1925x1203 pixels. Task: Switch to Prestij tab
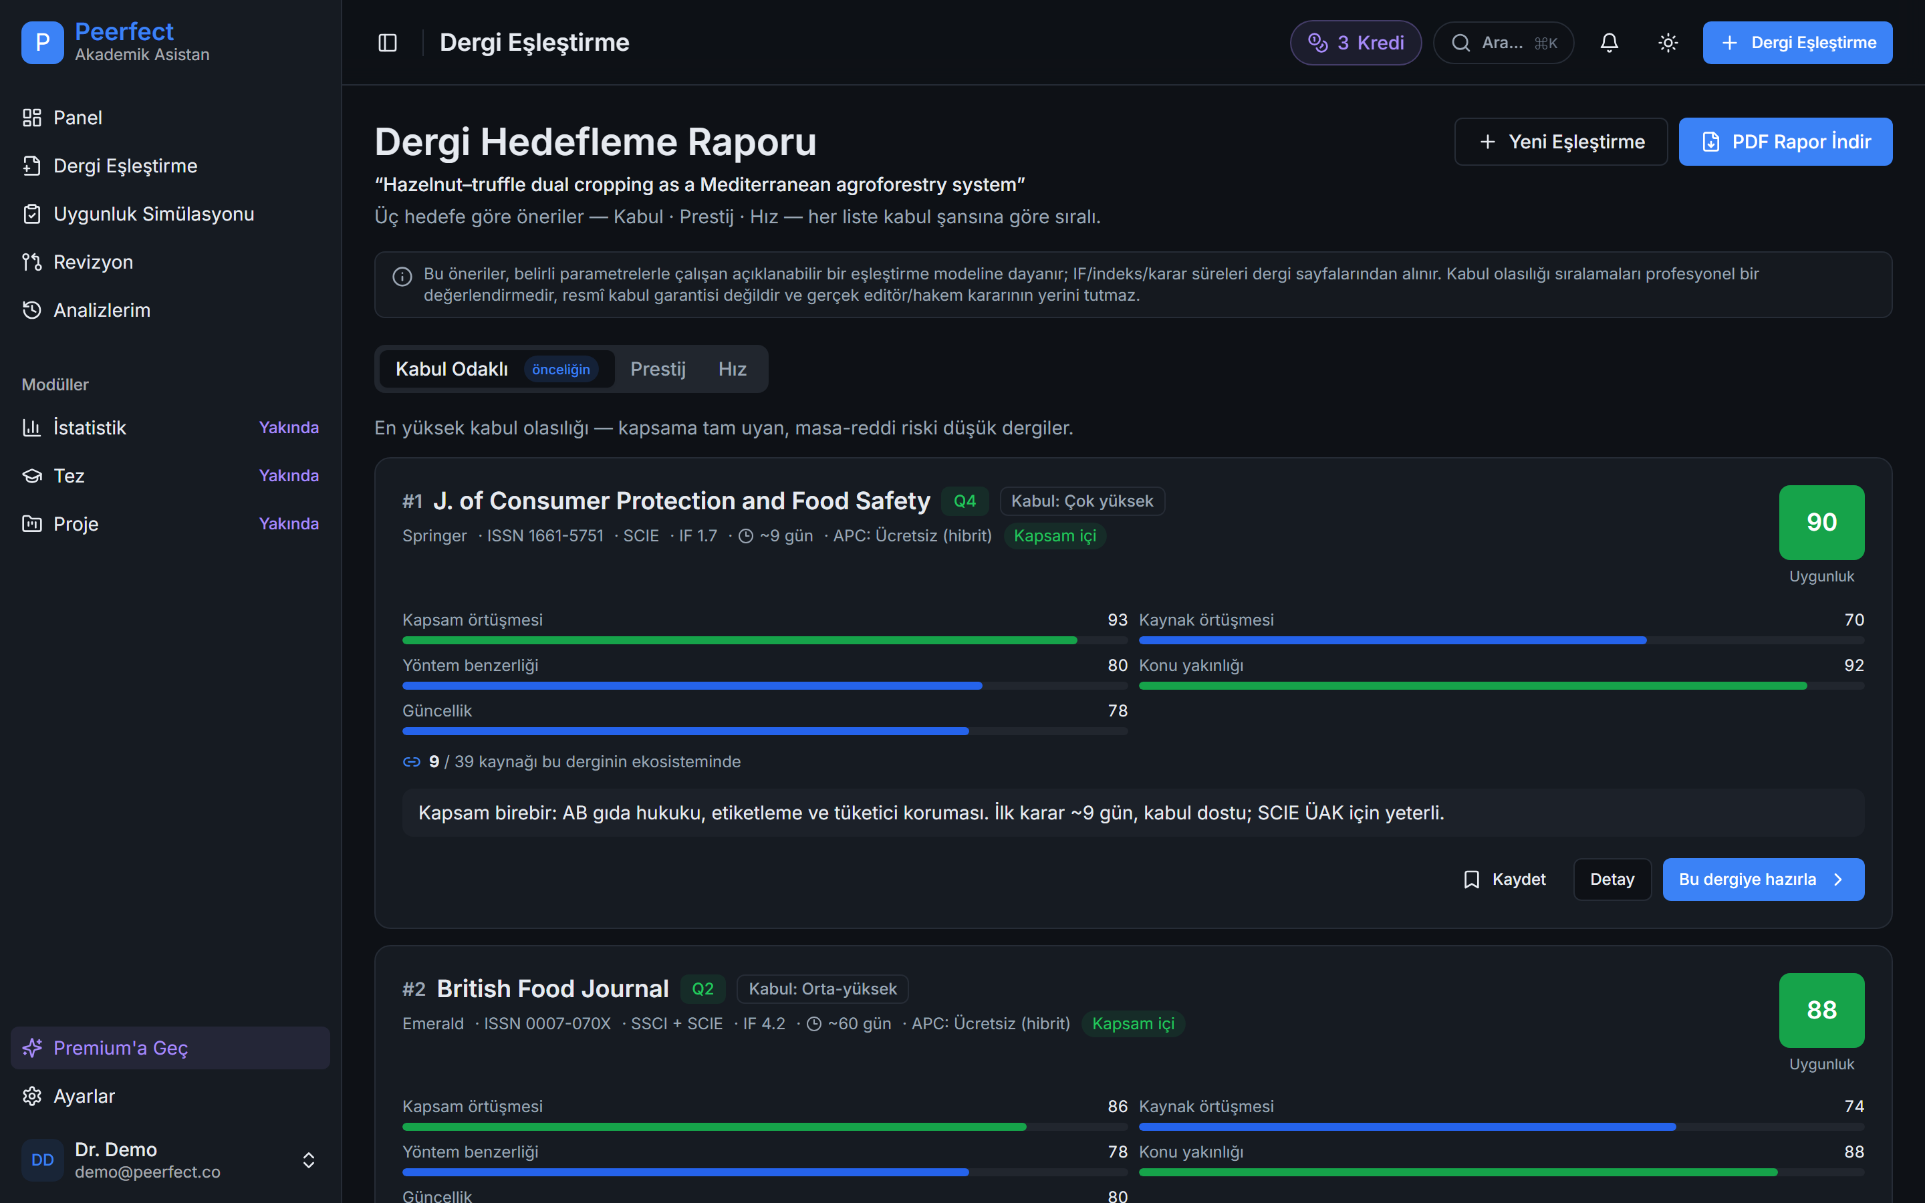coord(657,369)
